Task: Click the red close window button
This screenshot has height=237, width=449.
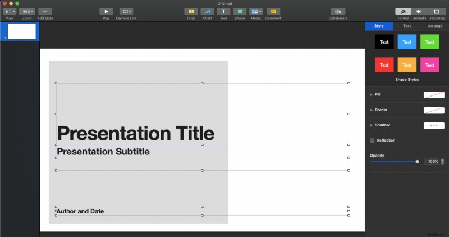Action: pos(4,3)
